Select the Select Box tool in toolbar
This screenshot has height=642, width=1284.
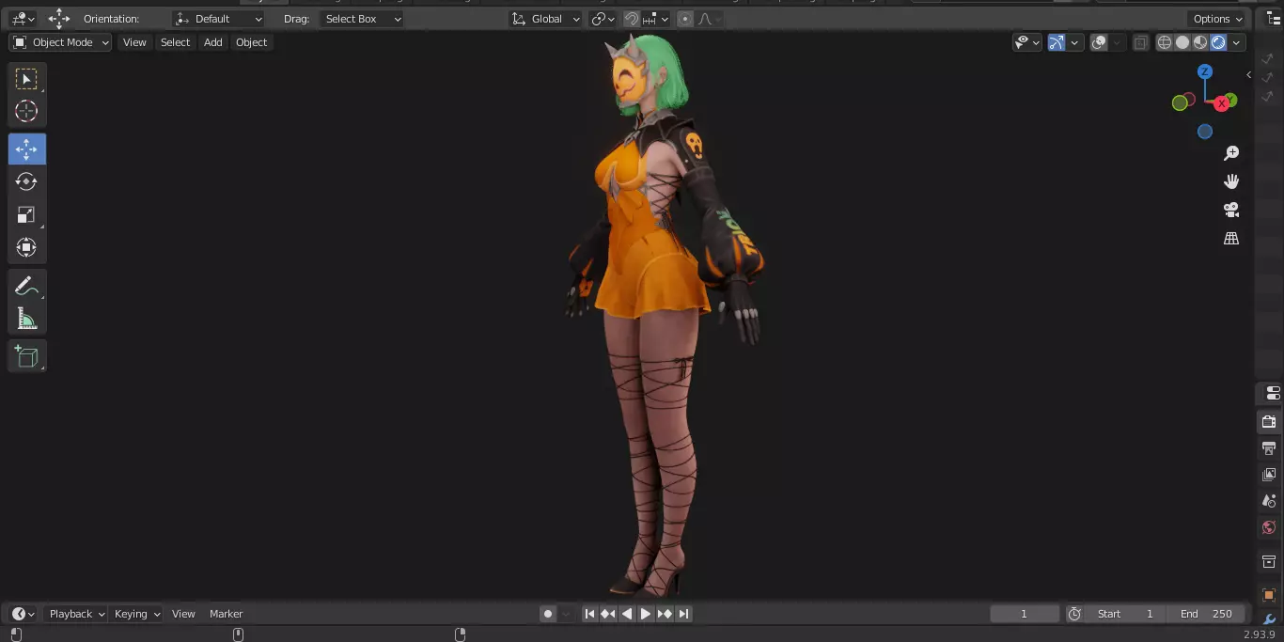click(x=26, y=79)
